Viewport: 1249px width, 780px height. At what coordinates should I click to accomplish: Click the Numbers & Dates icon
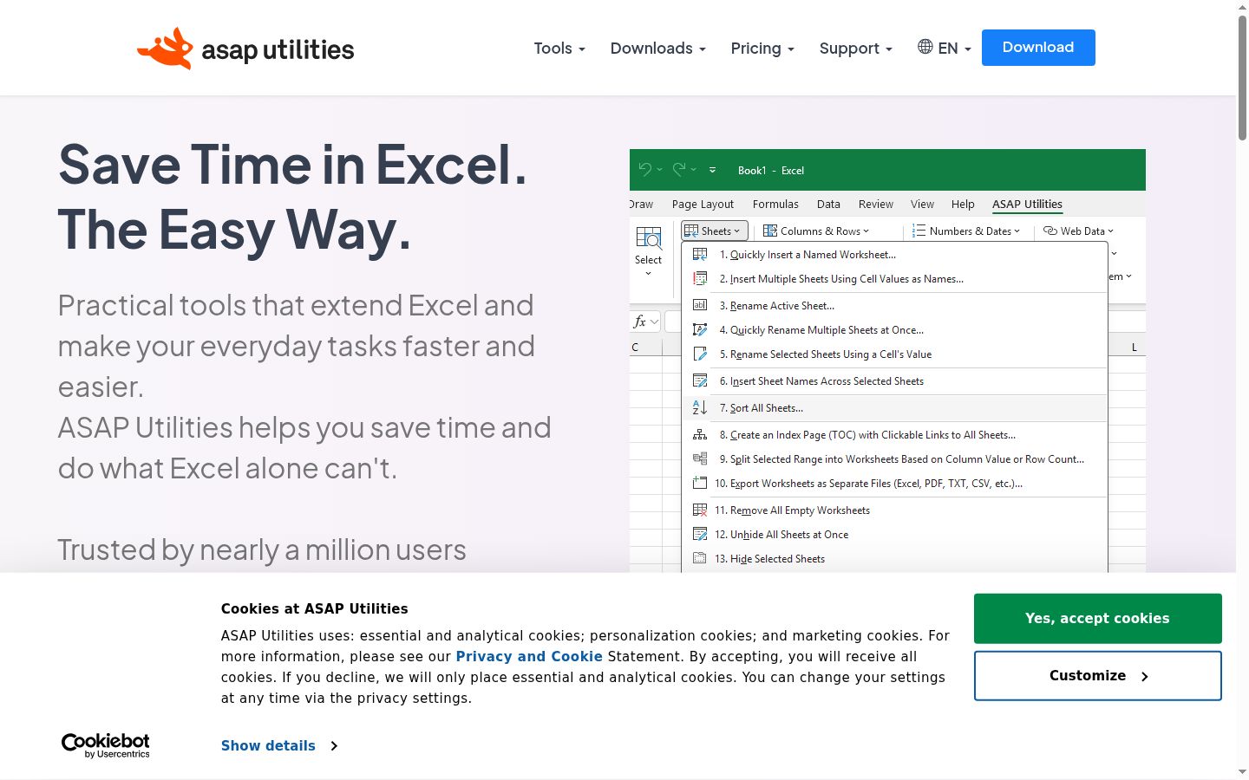(x=919, y=231)
